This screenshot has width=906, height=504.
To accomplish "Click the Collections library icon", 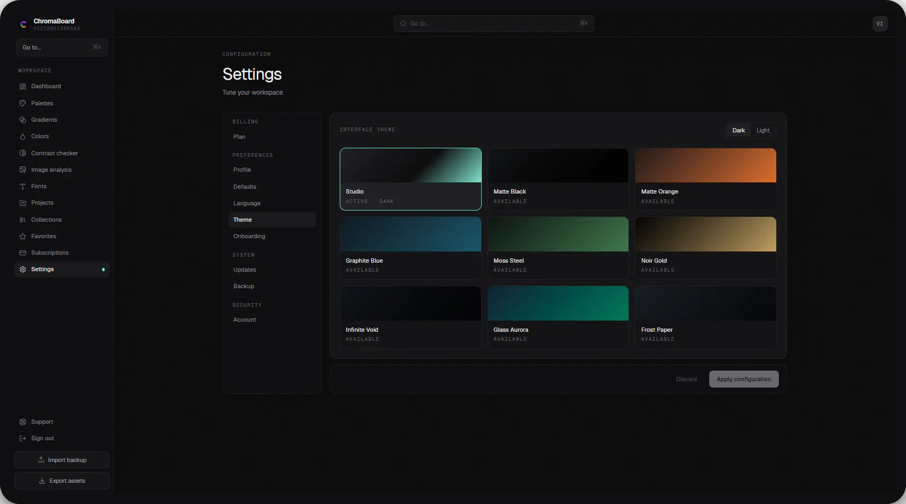I will coord(22,220).
